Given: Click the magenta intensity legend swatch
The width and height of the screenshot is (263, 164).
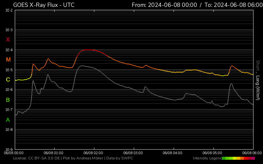Looking at the screenshot, I should [253, 158].
